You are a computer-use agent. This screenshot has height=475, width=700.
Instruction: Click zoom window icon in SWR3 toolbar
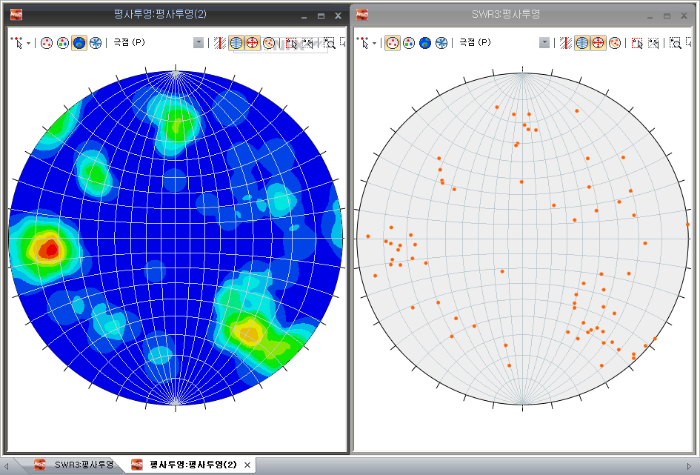click(x=675, y=43)
